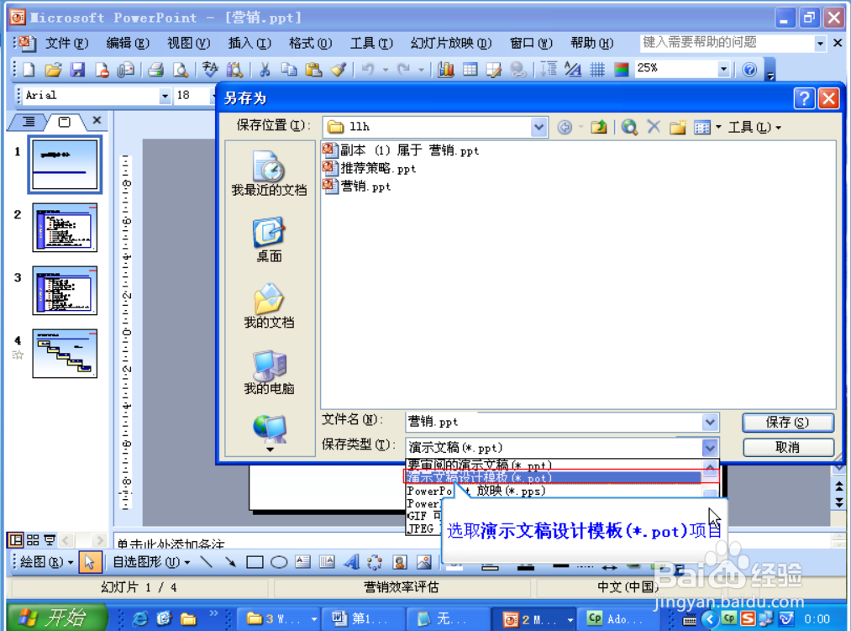Open My Computer in places bar
Screen dimensions: 851x631
coord(269,372)
